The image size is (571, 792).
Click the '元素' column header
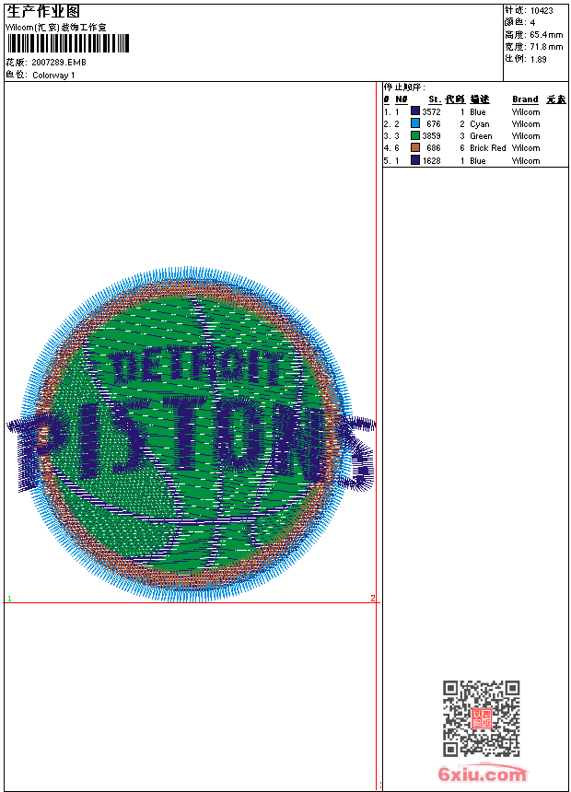coord(556,99)
